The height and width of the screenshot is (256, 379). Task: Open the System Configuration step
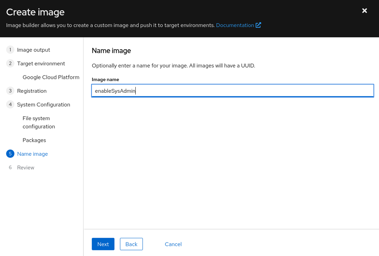point(44,104)
